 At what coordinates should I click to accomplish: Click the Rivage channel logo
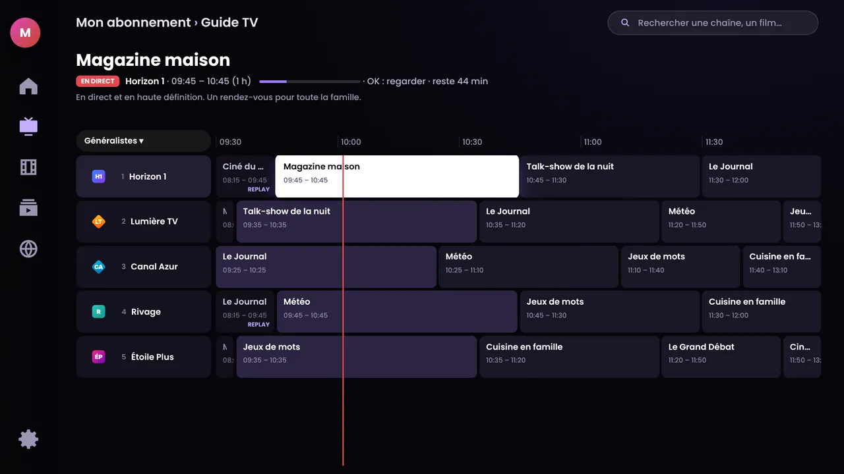pos(98,312)
